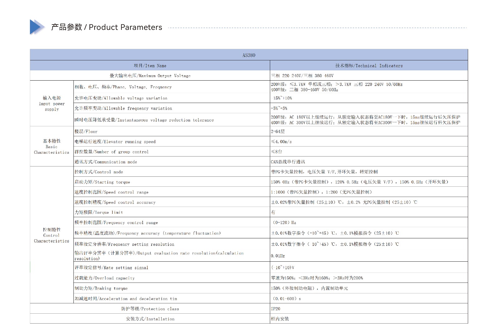The image size is (498, 332).
Task: Click the 'Technical Indicators' column header
Action: coord(369,65)
